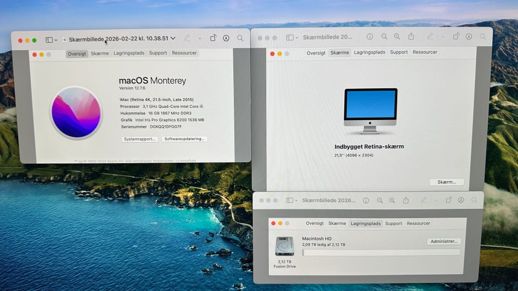Open search in the bottom-right Preview window

pos(474,200)
